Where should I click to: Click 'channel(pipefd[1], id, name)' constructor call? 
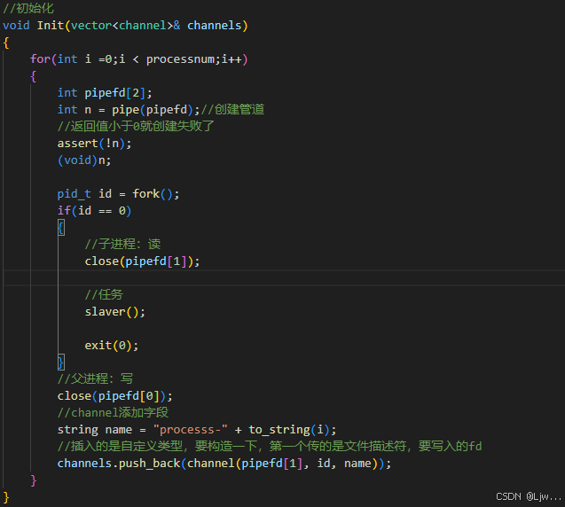click(x=282, y=464)
